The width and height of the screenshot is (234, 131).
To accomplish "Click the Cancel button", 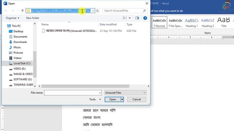I will pos(136,99).
